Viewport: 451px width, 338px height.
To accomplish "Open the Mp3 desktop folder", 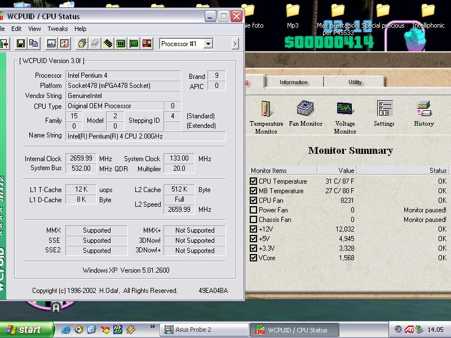I will pyautogui.click(x=293, y=17).
